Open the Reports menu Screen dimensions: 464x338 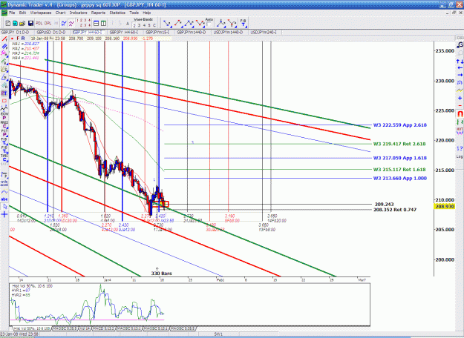point(98,13)
